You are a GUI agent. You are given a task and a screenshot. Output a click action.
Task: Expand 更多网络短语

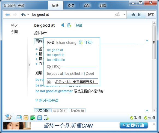47,100
